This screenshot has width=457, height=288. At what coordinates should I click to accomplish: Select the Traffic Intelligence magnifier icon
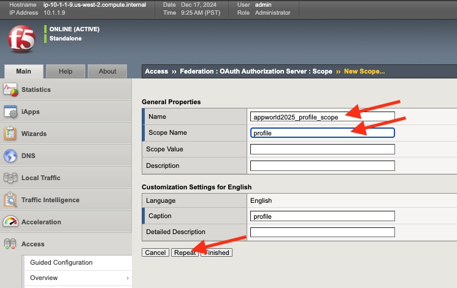pyautogui.click(x=10, y=200)
